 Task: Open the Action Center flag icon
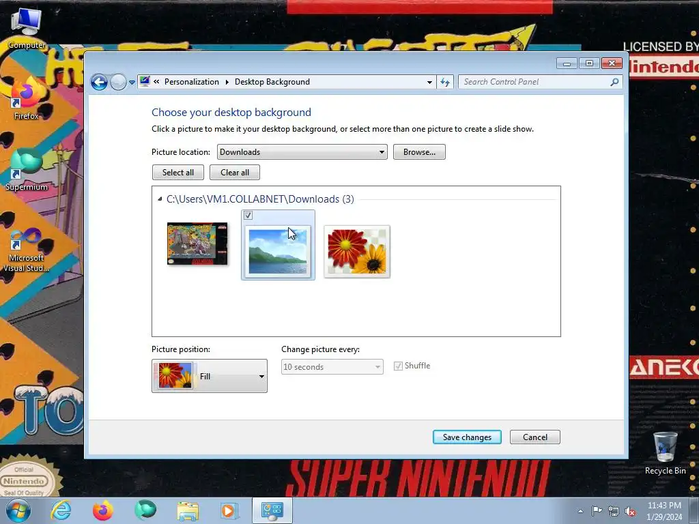click(597, 511)
